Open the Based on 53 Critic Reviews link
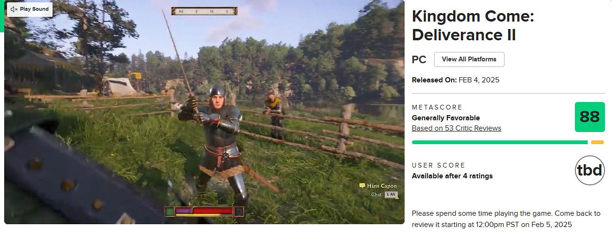Viewport: 612px width, 234px height. [456, 128]
